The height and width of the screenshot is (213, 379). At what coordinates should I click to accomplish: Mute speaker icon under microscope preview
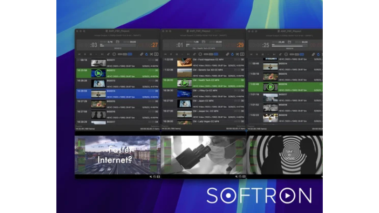pos(236,177)
